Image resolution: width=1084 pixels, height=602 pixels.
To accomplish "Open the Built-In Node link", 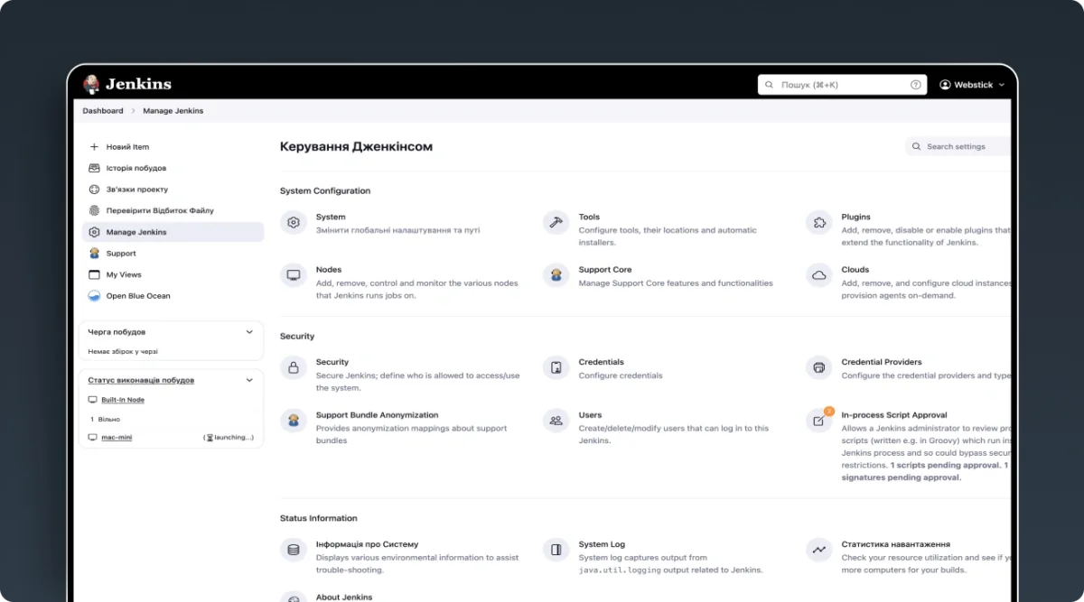I will tap(123, 400).
